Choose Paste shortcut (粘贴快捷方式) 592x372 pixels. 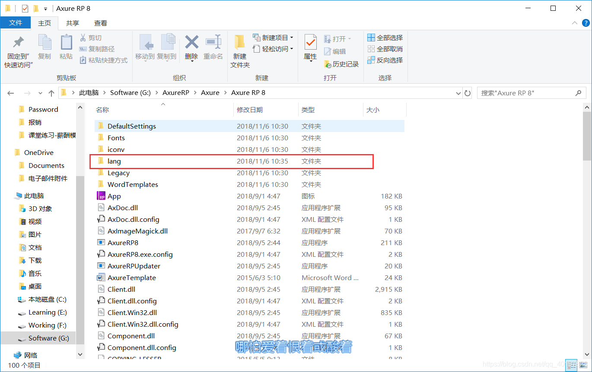click(104, 60)
